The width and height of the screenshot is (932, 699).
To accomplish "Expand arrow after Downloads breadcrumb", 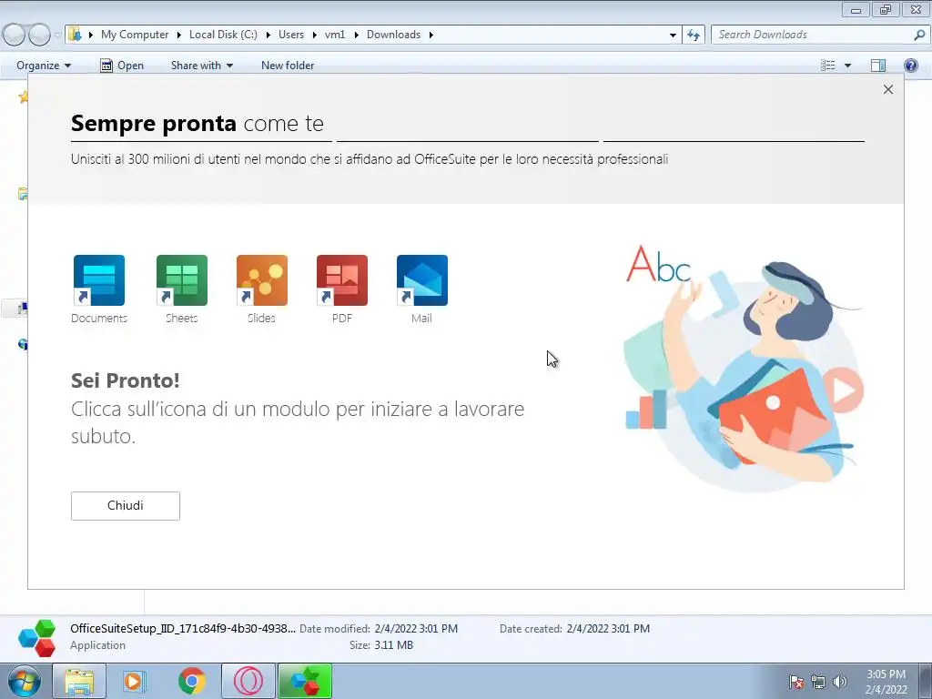I will click(431, 35).
